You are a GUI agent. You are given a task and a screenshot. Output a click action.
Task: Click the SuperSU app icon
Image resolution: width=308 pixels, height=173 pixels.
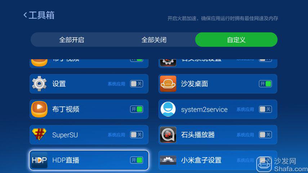click(39, 135)
